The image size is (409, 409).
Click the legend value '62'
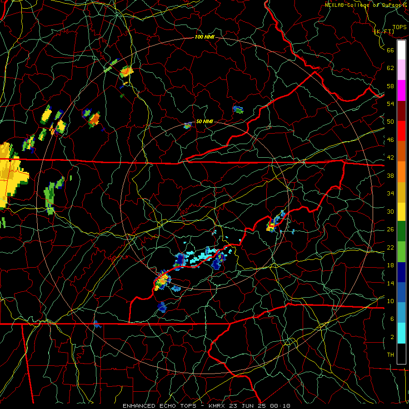coord(390,68)
